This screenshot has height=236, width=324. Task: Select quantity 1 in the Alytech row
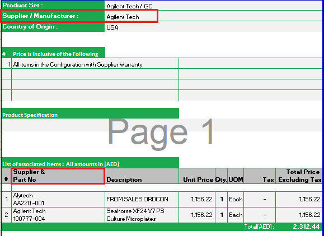coord(221,200)
